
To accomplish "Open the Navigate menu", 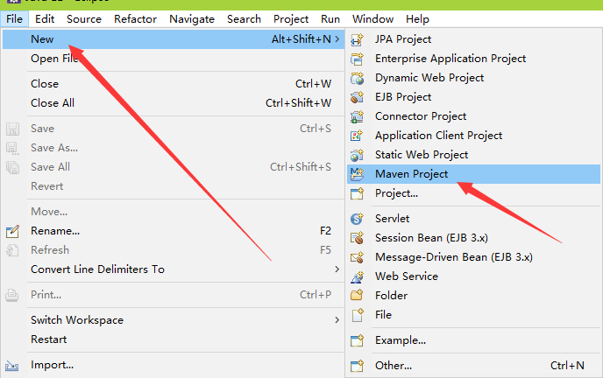I will coord(192,18).
